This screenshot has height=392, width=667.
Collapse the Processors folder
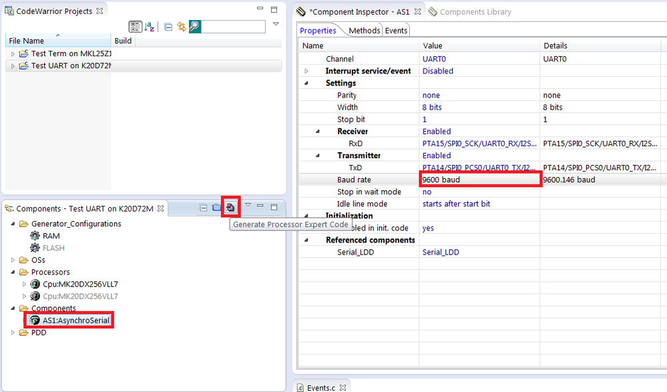(13, 272)
